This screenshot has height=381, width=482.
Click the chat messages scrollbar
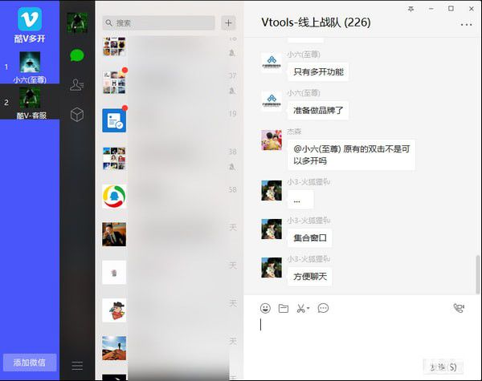[477, 274]
